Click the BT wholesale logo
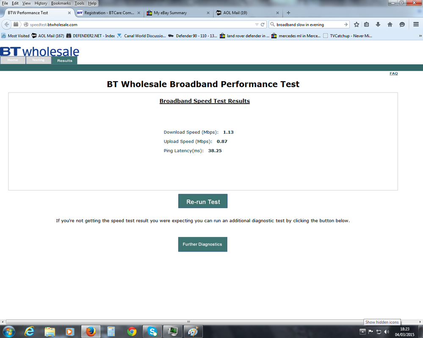Image resolution: width=423 pixels, height=338 pixels. (40, 51)
